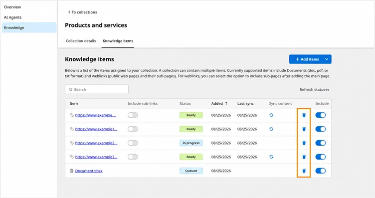Click the link icon beside example3 URL
Screen dimensions: 375x198
coord(71,157)
